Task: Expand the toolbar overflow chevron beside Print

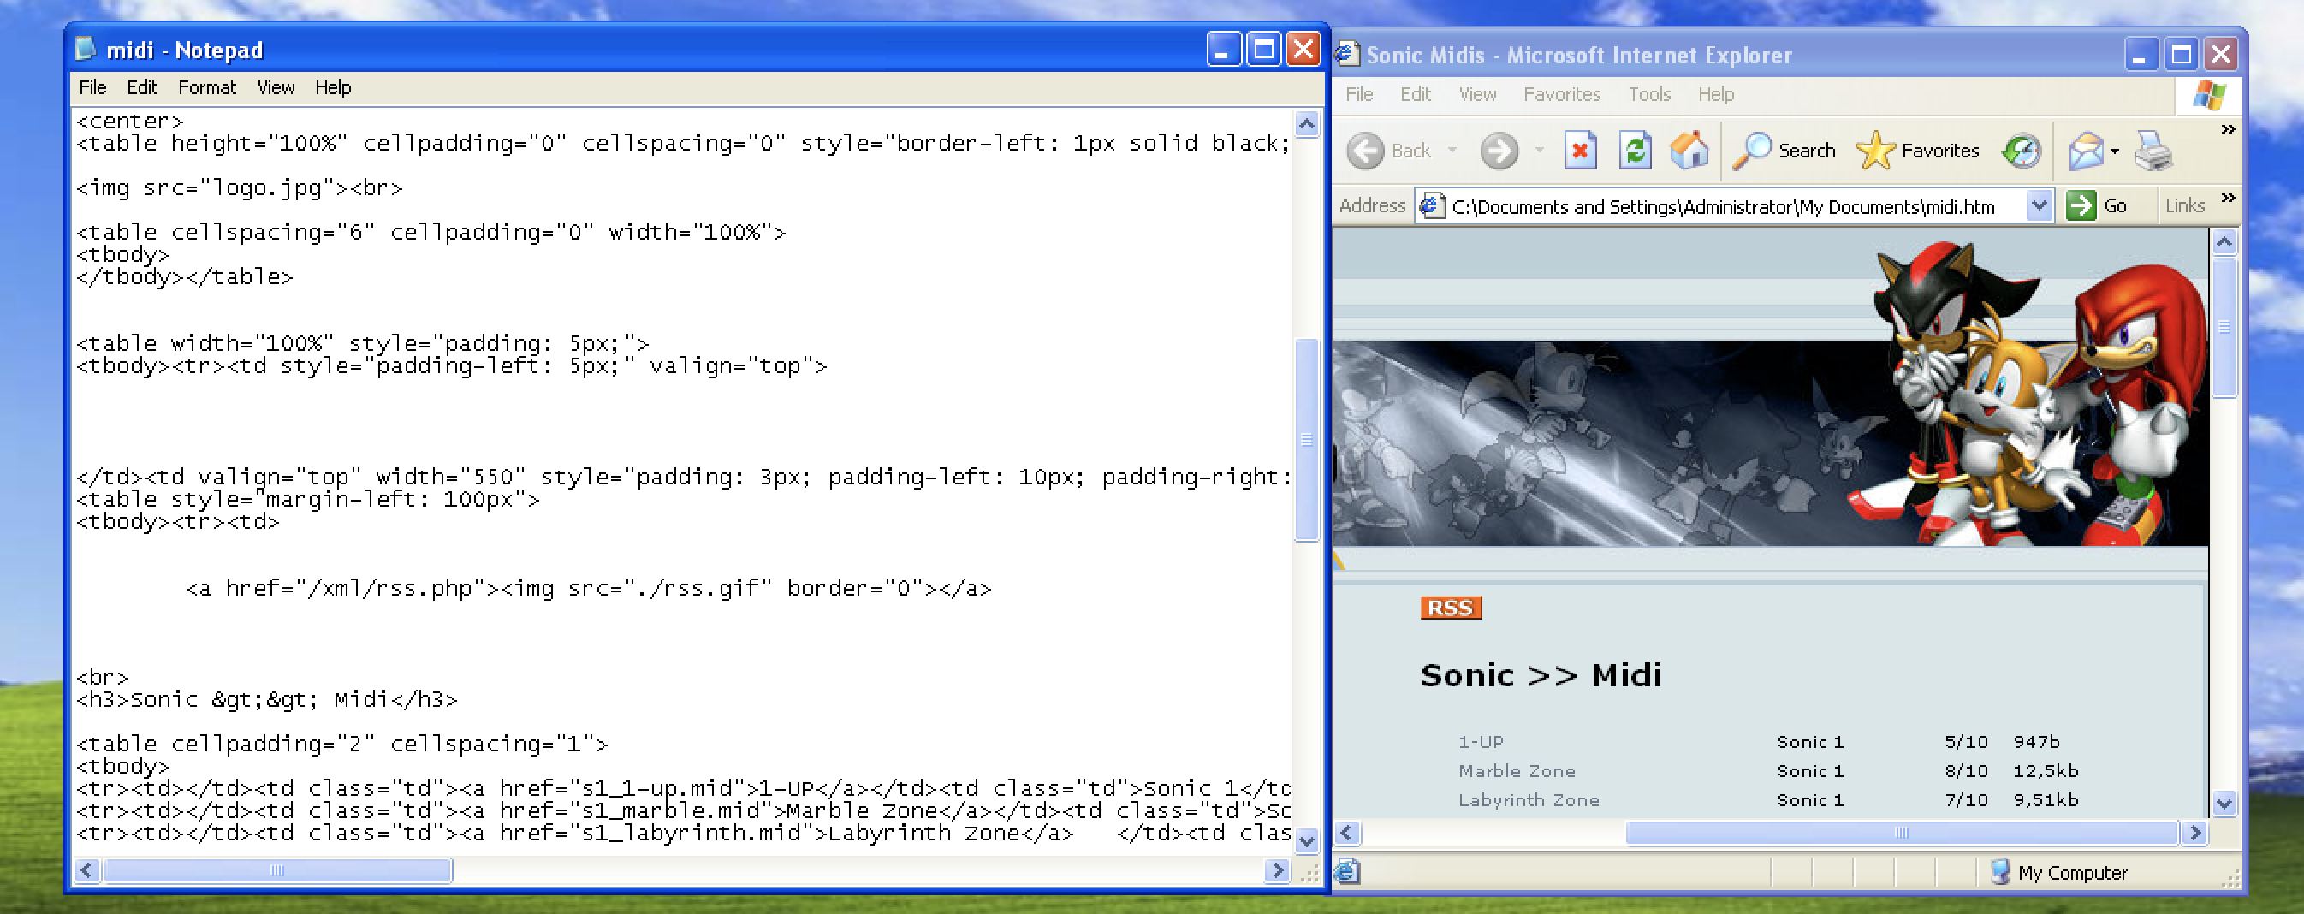Action: pos(2228,130)
